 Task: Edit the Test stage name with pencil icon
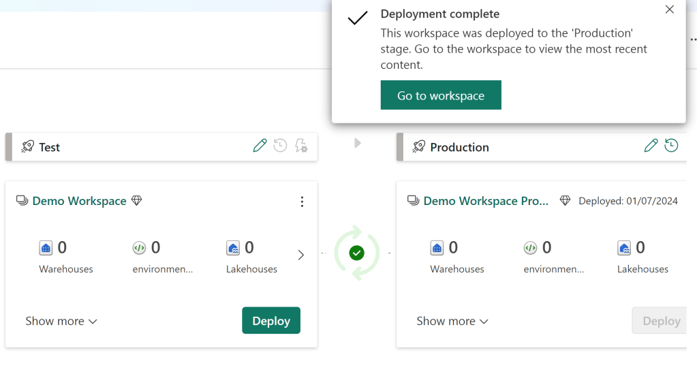click(260, 146)
